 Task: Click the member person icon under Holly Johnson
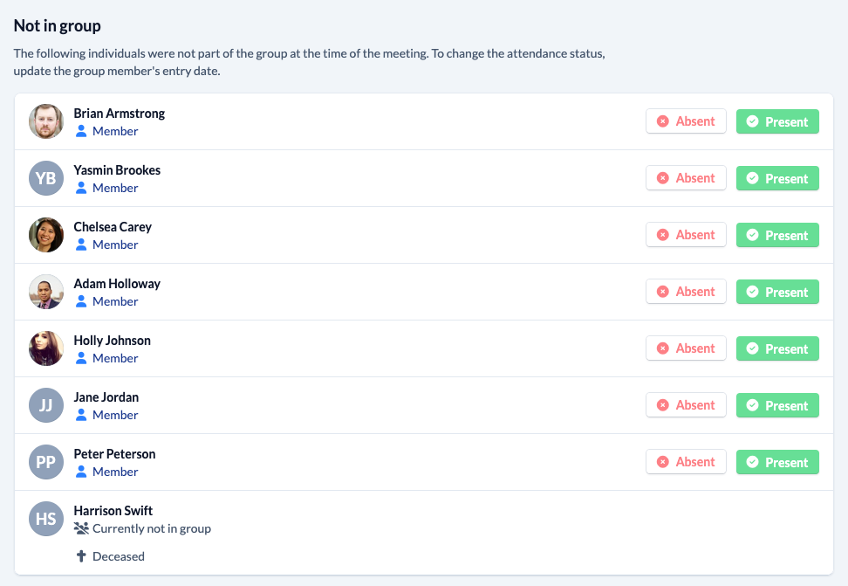(x=81, y=358)
